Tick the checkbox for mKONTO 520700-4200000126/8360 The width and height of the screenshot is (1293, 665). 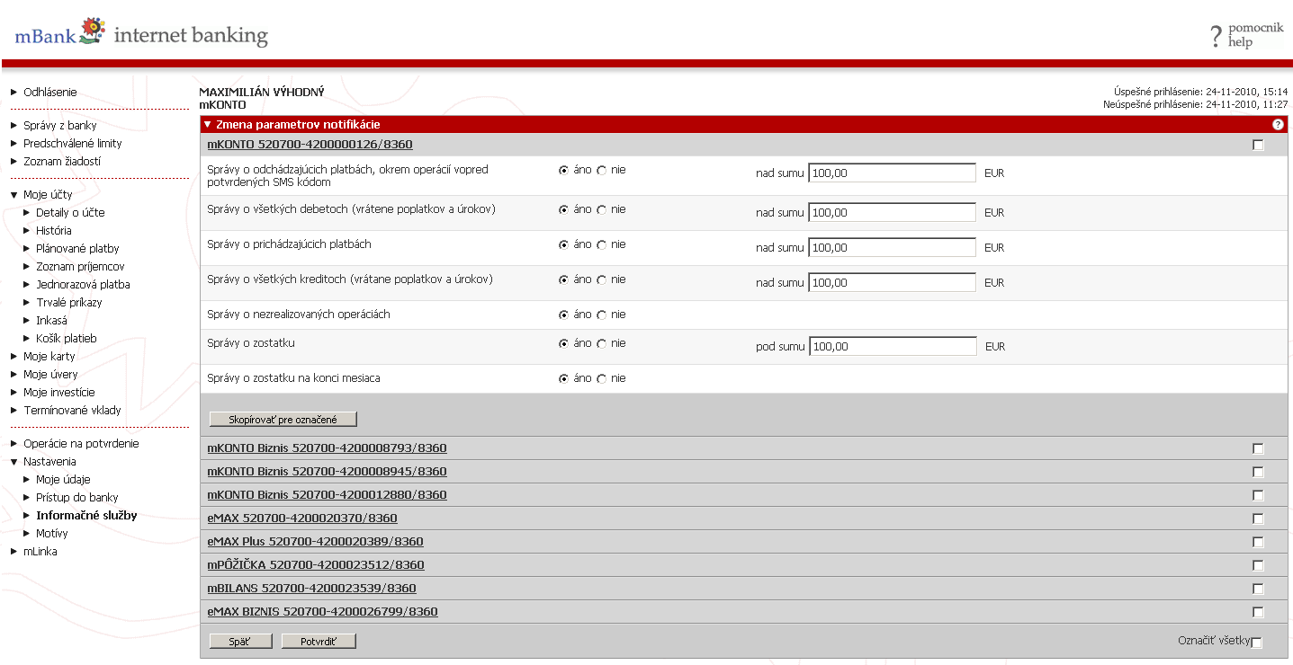pos(1258,145)
